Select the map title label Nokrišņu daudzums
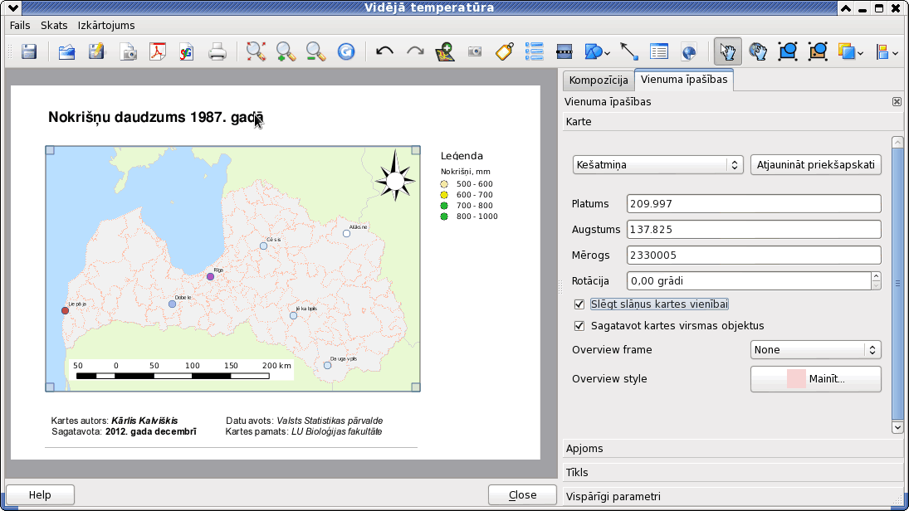909x511 pixels. click(155, 117)
